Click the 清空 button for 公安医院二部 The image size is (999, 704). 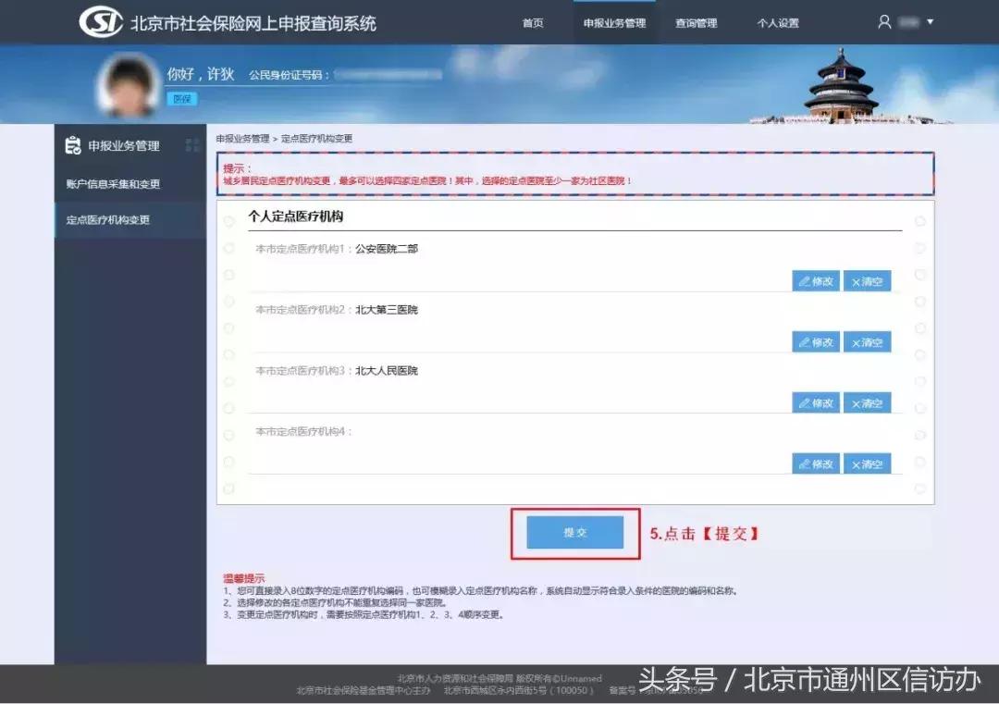[868, 280]
